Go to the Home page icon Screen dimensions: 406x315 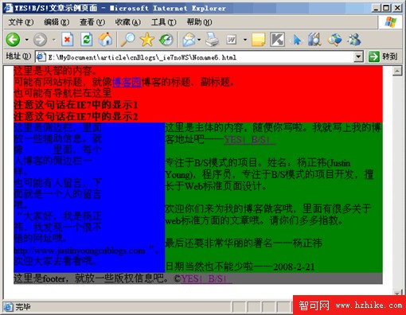pos(106,40)
